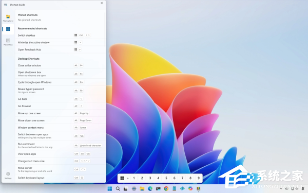Click number key 6 in taskbar overlay
Image resolution: width=308 pixels, height=193 pixels.
click(x=174, y=178)
